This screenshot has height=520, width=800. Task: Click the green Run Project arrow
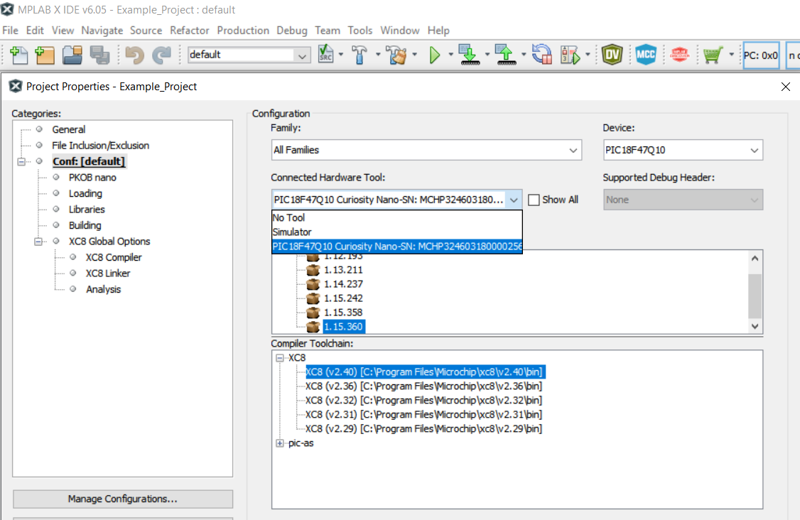[x=435, y=55]
